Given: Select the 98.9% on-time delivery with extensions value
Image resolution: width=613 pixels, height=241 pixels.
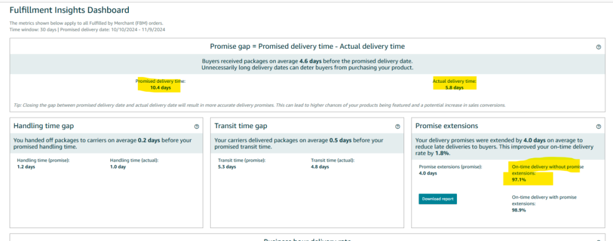Looking at the screenshot, I should [519, 210].
